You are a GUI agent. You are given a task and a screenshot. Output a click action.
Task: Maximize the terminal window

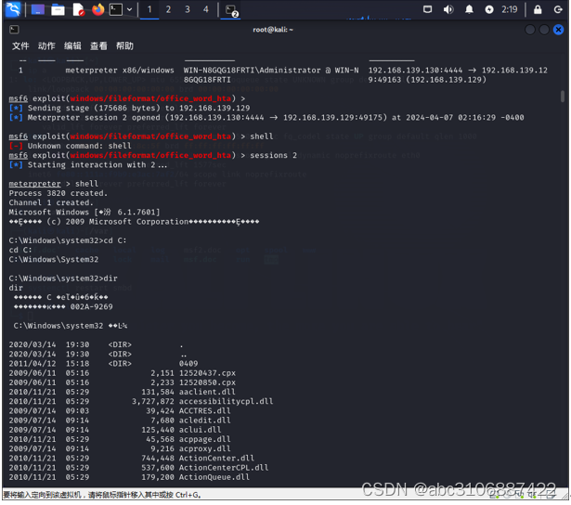[544, 30]
